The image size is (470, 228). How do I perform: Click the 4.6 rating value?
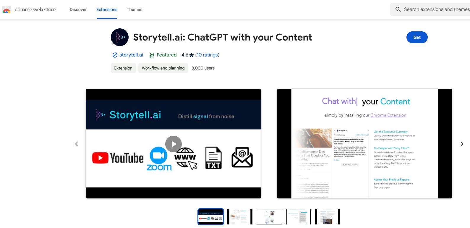185,55
